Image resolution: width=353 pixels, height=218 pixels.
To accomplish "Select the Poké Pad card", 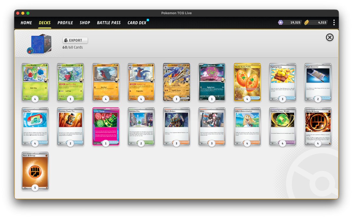I will (x=35, y=127).
